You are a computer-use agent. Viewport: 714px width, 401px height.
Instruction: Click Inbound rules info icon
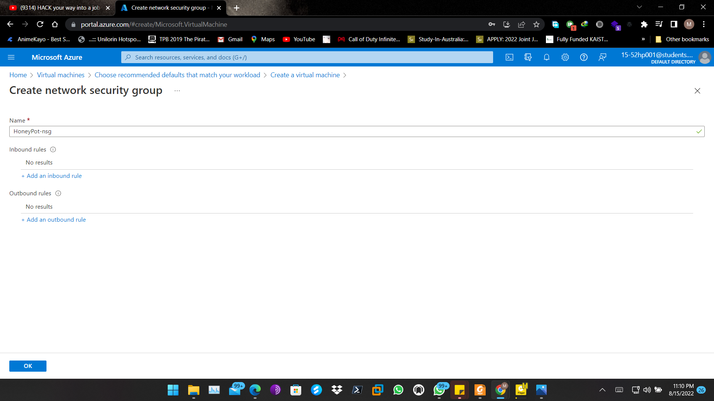tap(53, 149)
